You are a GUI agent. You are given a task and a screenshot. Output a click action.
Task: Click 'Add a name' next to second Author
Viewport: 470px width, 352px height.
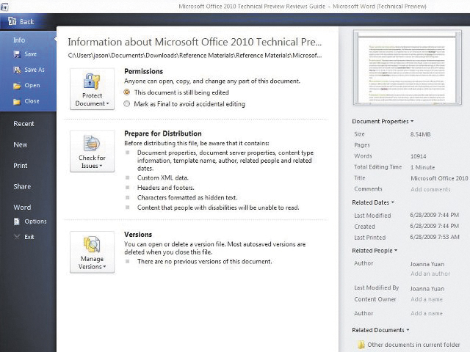coord(427,313)
